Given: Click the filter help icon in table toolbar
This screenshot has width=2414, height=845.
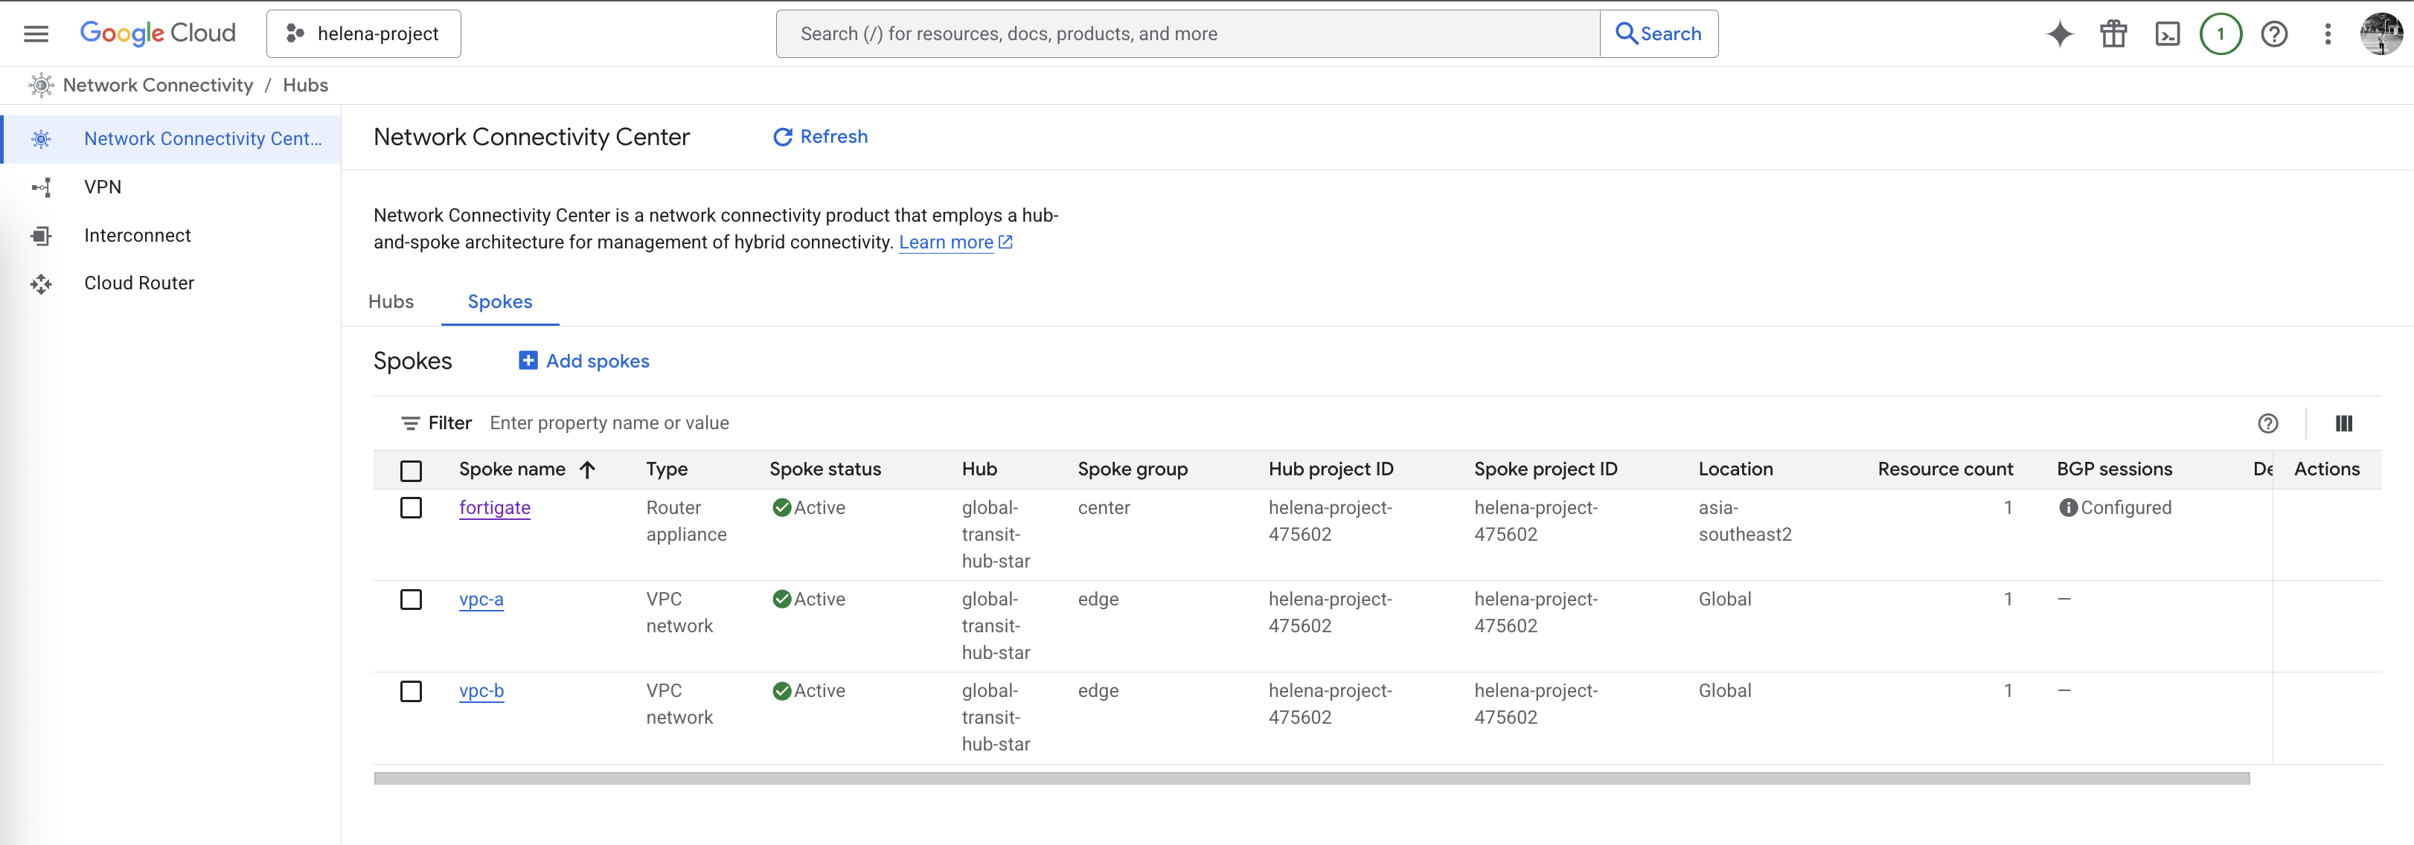Looking at the screenshot, I should point(2267,423).
